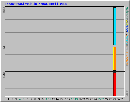Click day 3 on the x-axis

pos(16,99)
